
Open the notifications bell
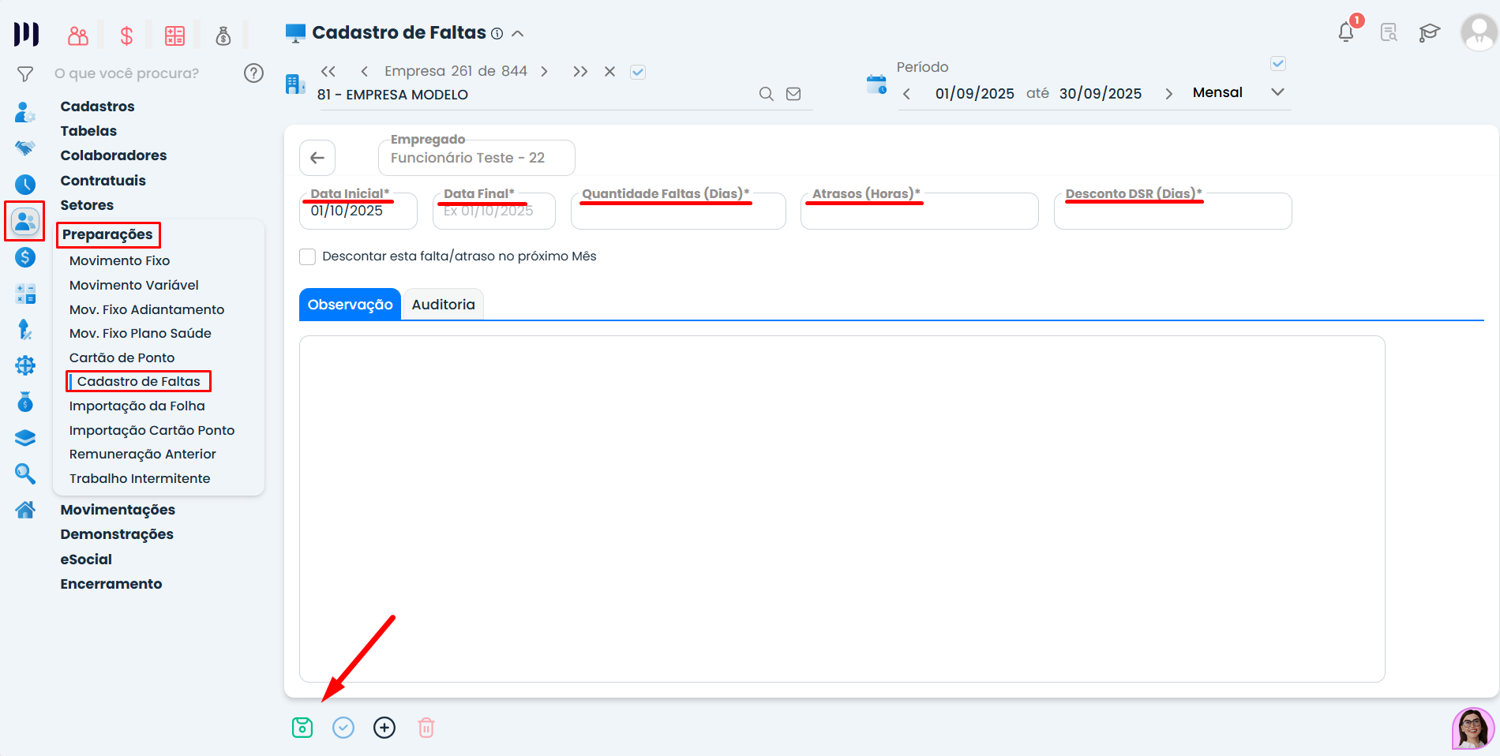tap(1347, 32)
